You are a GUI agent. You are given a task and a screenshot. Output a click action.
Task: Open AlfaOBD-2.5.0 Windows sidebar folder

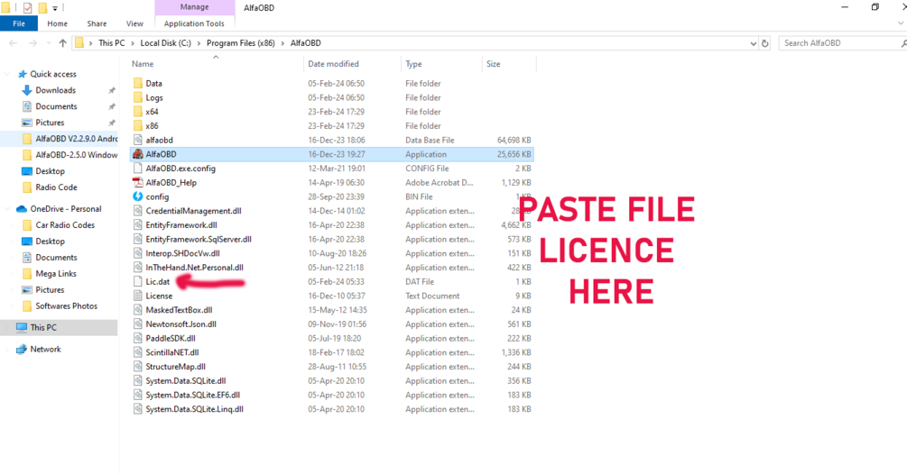pyautogui.click(x=70, y=155)
